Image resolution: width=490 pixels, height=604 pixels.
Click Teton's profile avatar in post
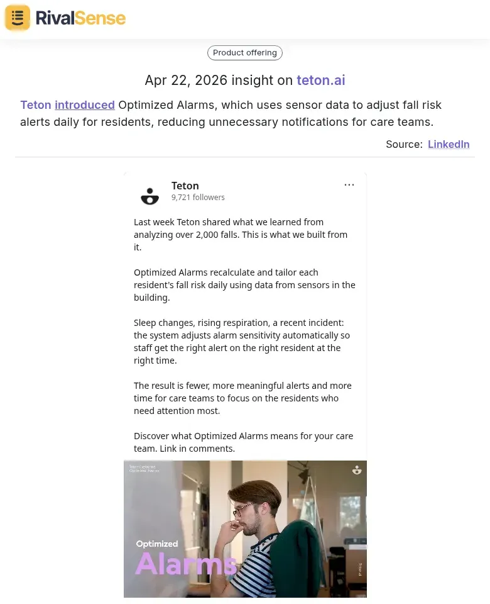coord(150,196)
